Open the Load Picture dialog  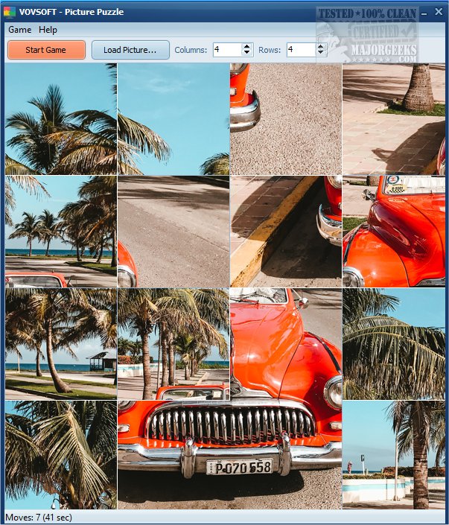click(130, 50)
